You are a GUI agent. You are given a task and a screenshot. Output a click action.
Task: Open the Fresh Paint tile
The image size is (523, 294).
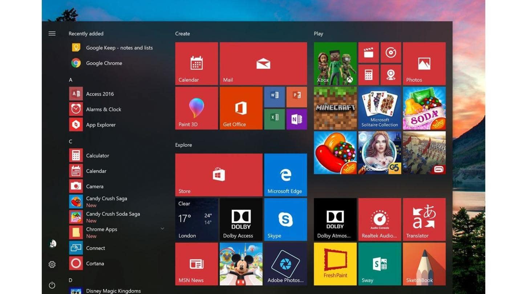pyautogui.click(x=335, y=264)
